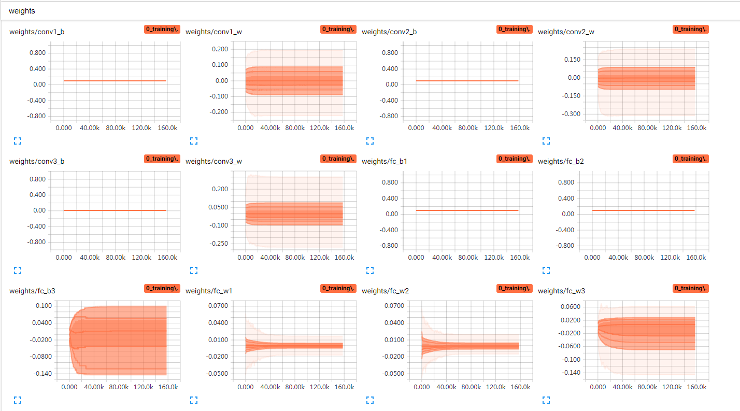Expand the weights/fc_b1 chart to full size
The image size is (740, 411).
pos(370,270)
